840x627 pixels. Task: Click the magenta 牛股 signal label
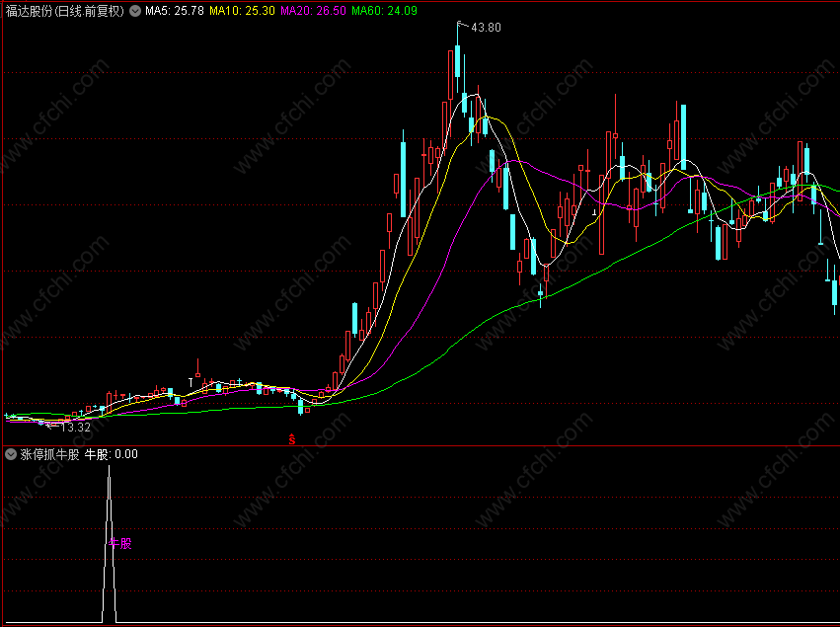tap(120, 543)
